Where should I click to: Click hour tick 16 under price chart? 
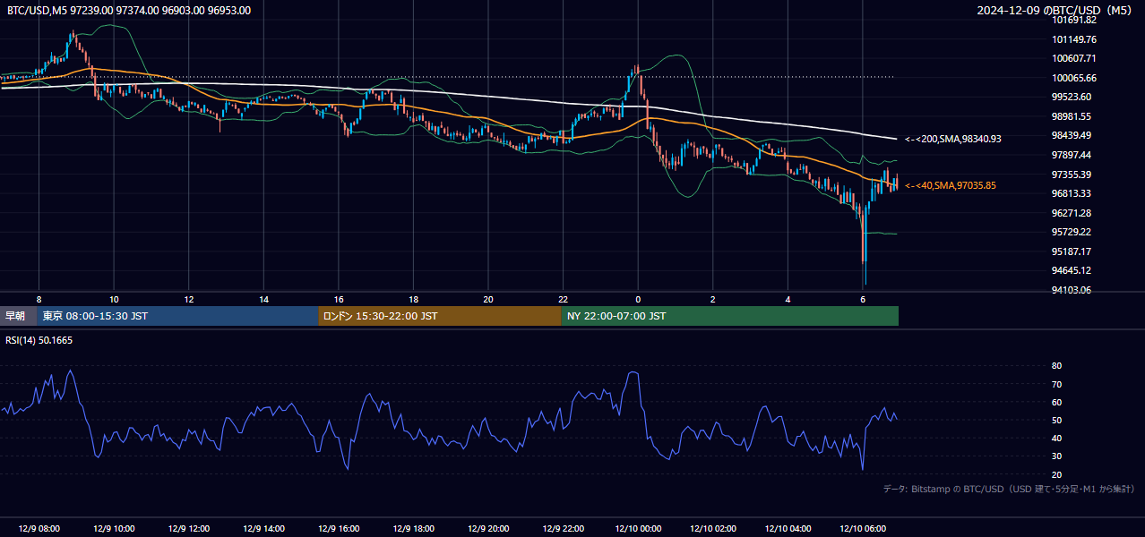tap(339, 299)
